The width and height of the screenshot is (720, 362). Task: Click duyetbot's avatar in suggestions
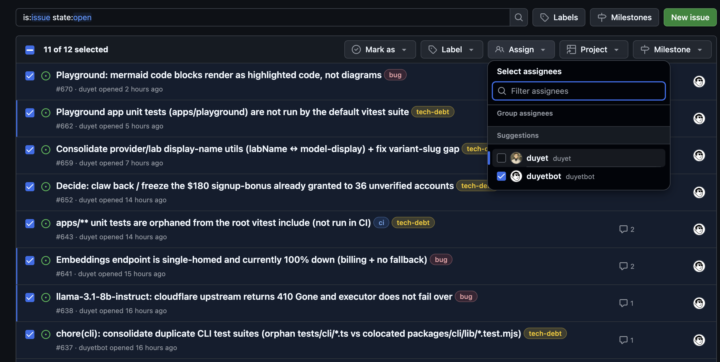coord(516,176)
